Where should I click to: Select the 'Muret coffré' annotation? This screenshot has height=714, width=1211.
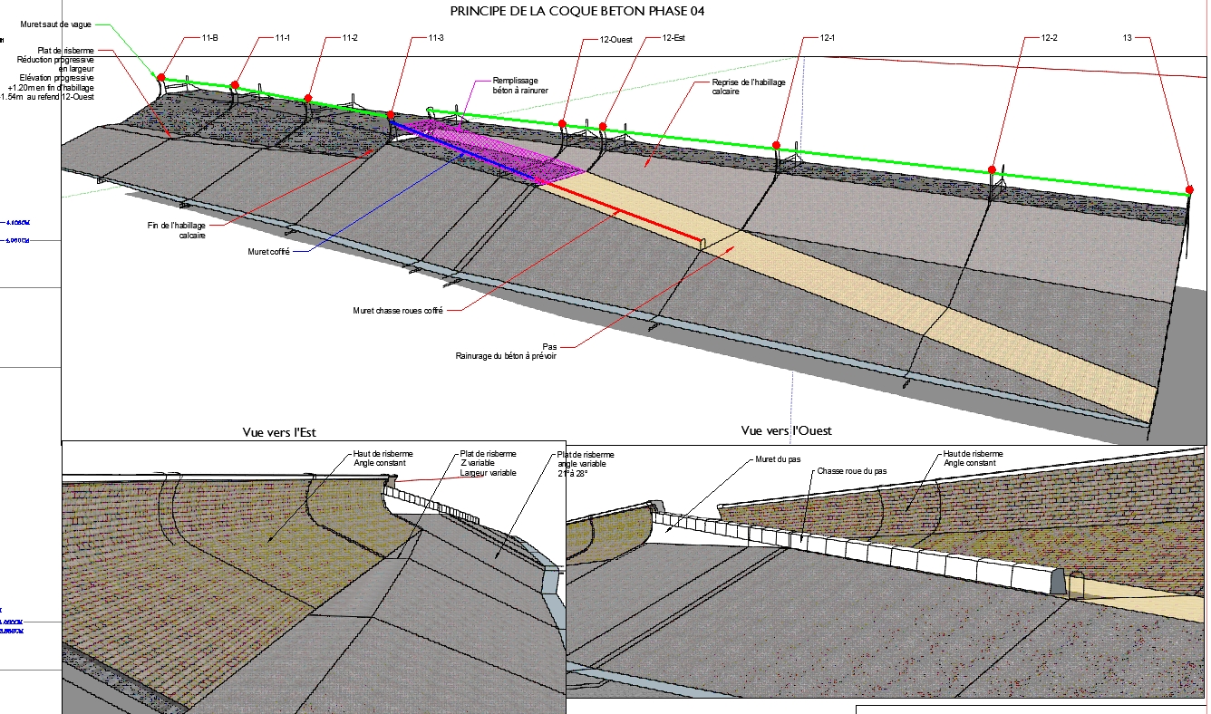268,252
